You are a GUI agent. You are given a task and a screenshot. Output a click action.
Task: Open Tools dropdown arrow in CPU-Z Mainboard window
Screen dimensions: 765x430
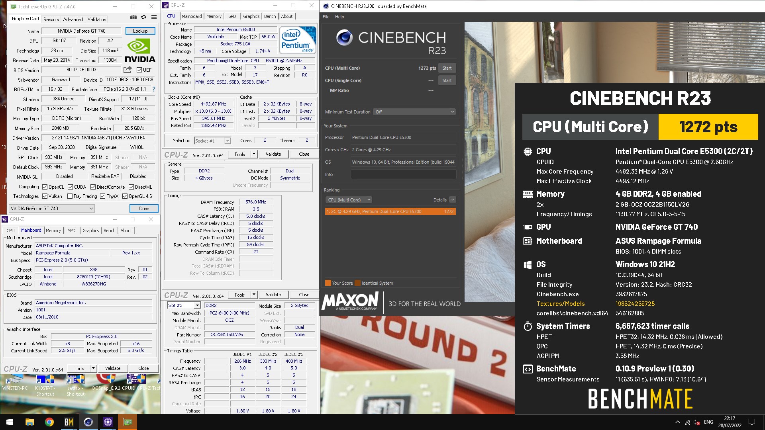[93, 368]
